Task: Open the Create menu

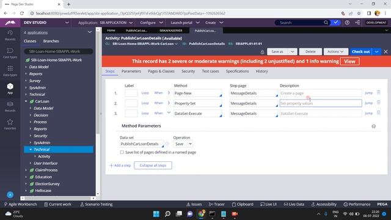Action: pyautogui.click(x=214, y=23)
